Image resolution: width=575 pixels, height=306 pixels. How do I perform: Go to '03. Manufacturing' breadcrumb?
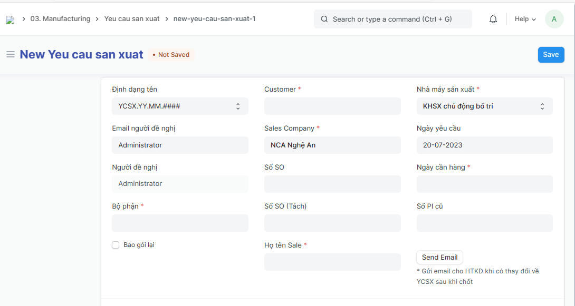point(60,19)
